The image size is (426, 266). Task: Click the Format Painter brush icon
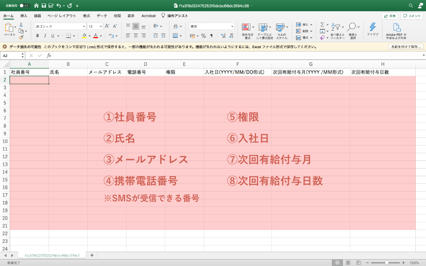[x=21, y=37]
